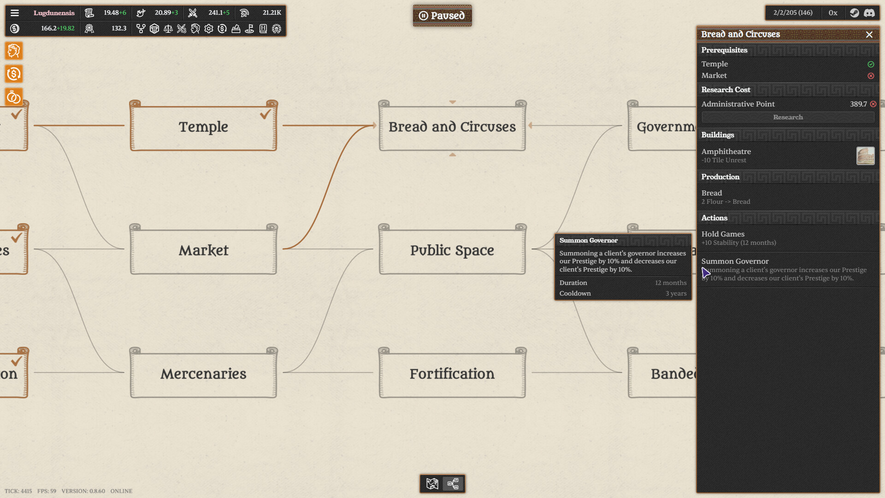Click the Amphitheatre building thumbnail
Screen dimensions: 885x498
(866, 156)
